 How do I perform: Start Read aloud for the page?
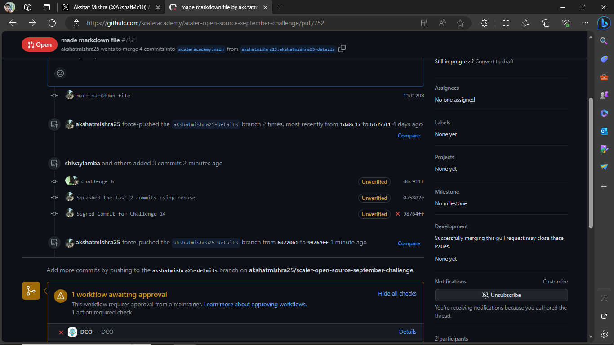pyautogui.click(x=442, y=22)
